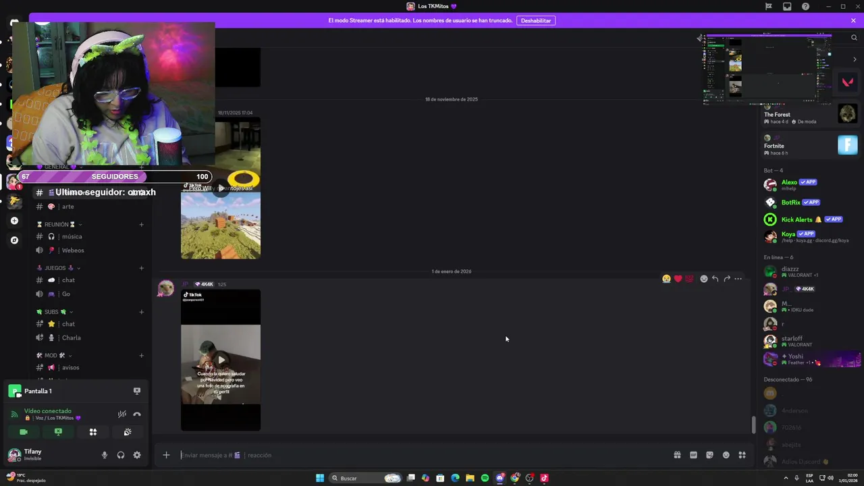Disconnect from voice with the phone icon
864x486 pixels.
(x=137, y=414)
